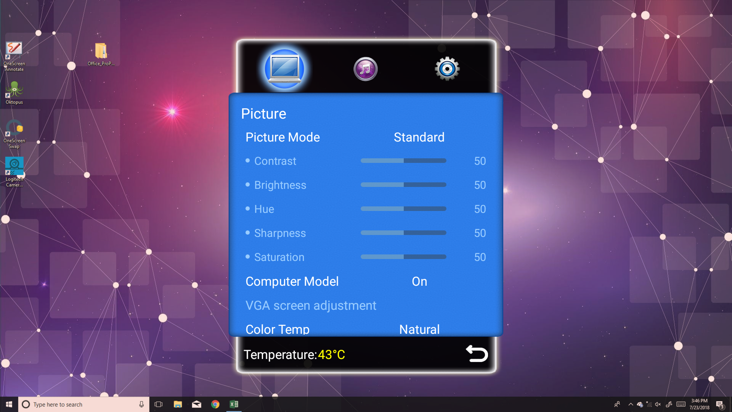Open the Sound settings music icon
732x412 pixels.
pos(365,69)
